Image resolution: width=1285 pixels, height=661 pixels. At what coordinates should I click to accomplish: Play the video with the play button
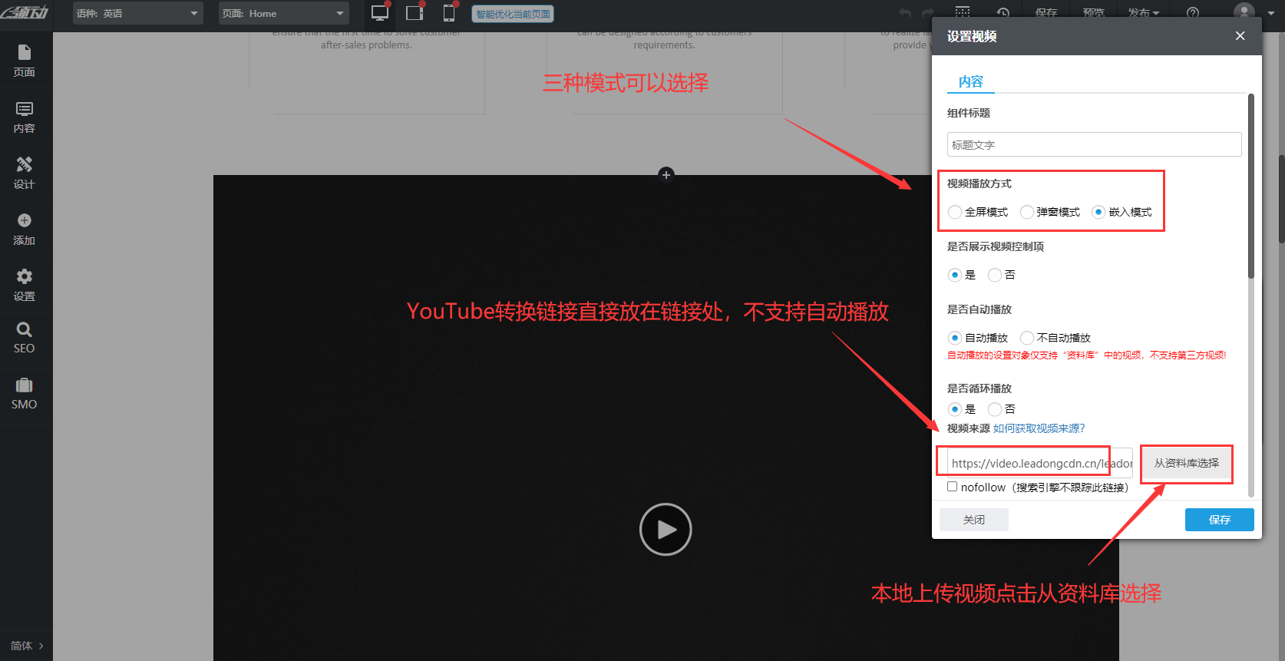click(666, 529)
